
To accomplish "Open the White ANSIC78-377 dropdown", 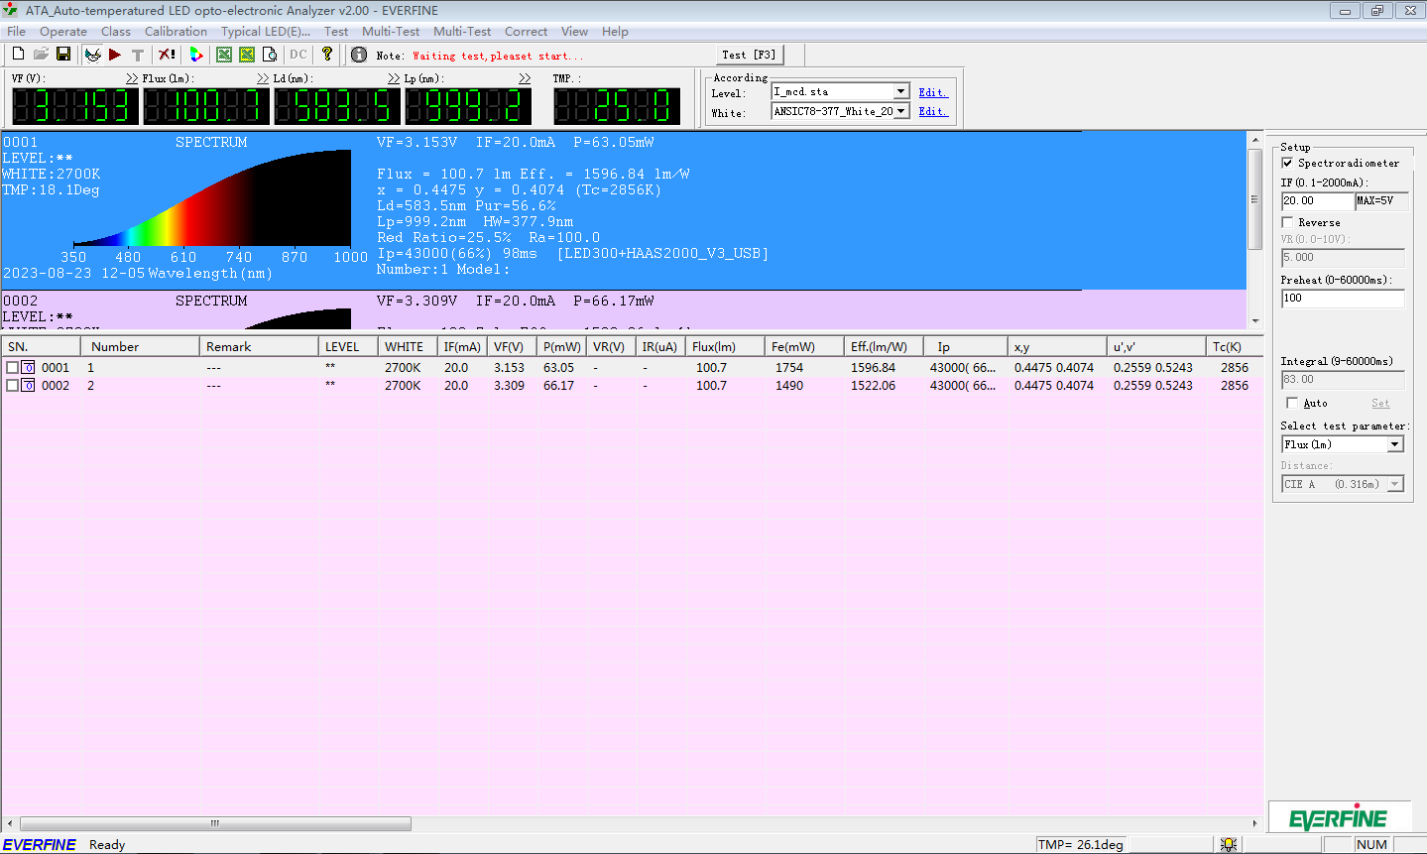I will pyautogui.click(x=900, y=111).
